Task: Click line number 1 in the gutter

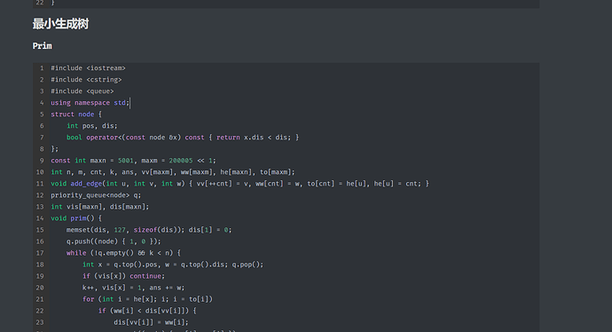Action: click(42, 68)
